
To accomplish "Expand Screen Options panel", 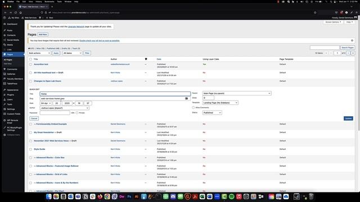I will tap(333, 22).
